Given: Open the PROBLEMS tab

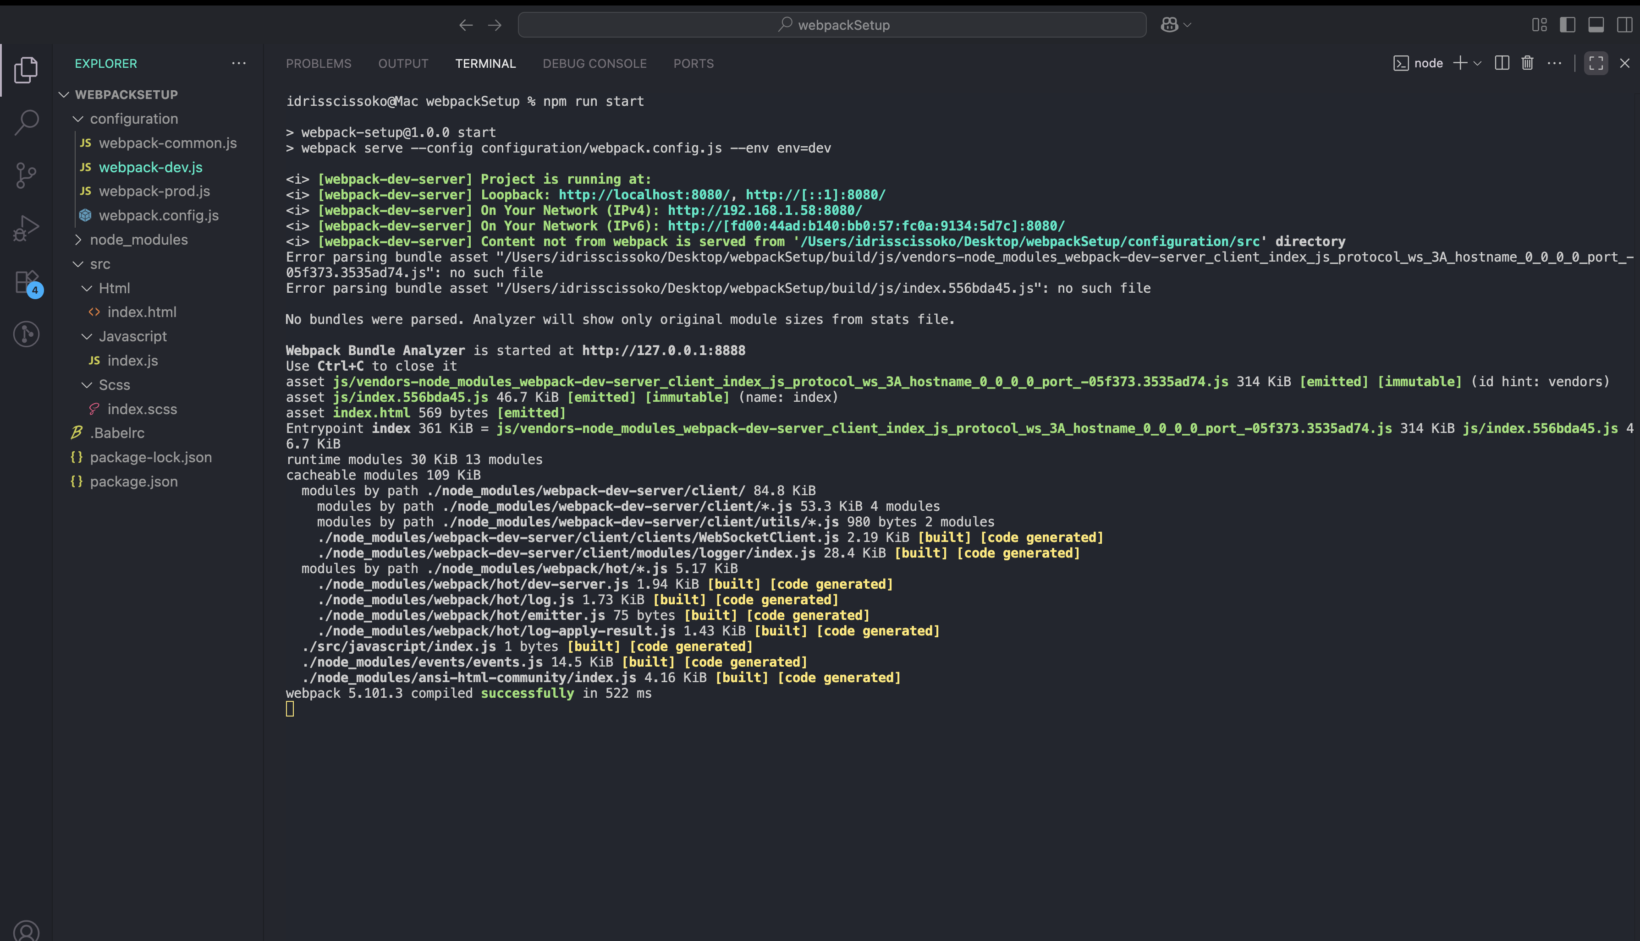Looking at the screenshot, I should pos(319,63).
